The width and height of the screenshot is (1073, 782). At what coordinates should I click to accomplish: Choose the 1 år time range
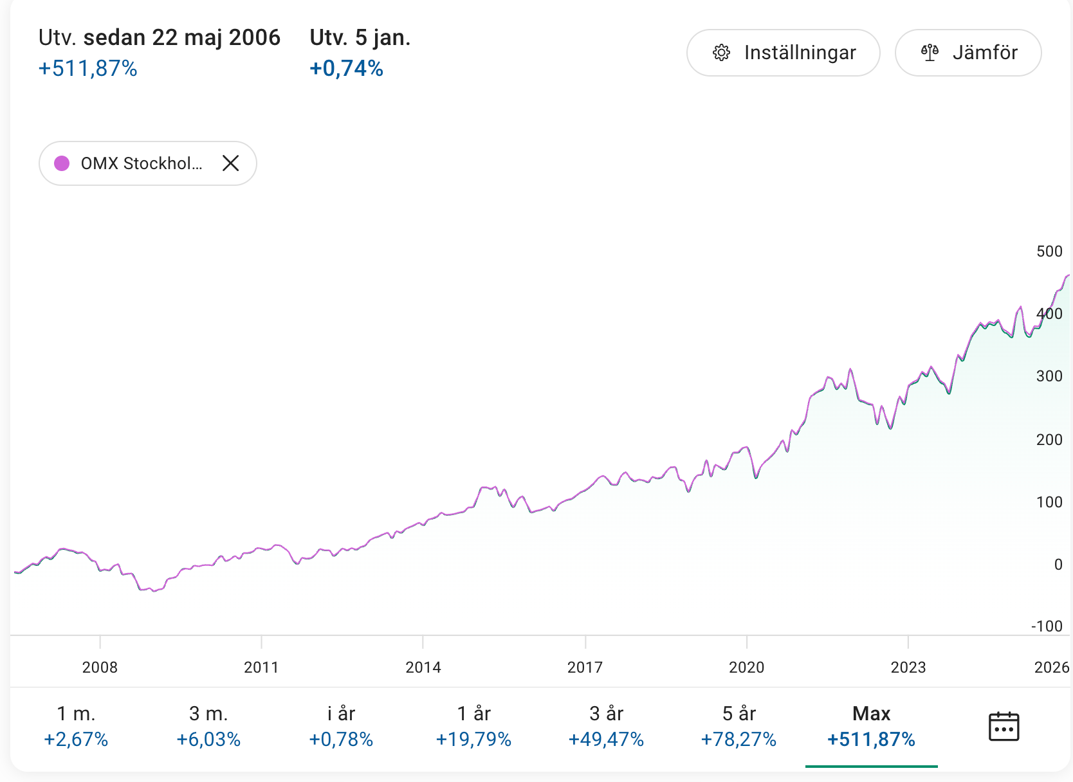[x=473, y=726]
